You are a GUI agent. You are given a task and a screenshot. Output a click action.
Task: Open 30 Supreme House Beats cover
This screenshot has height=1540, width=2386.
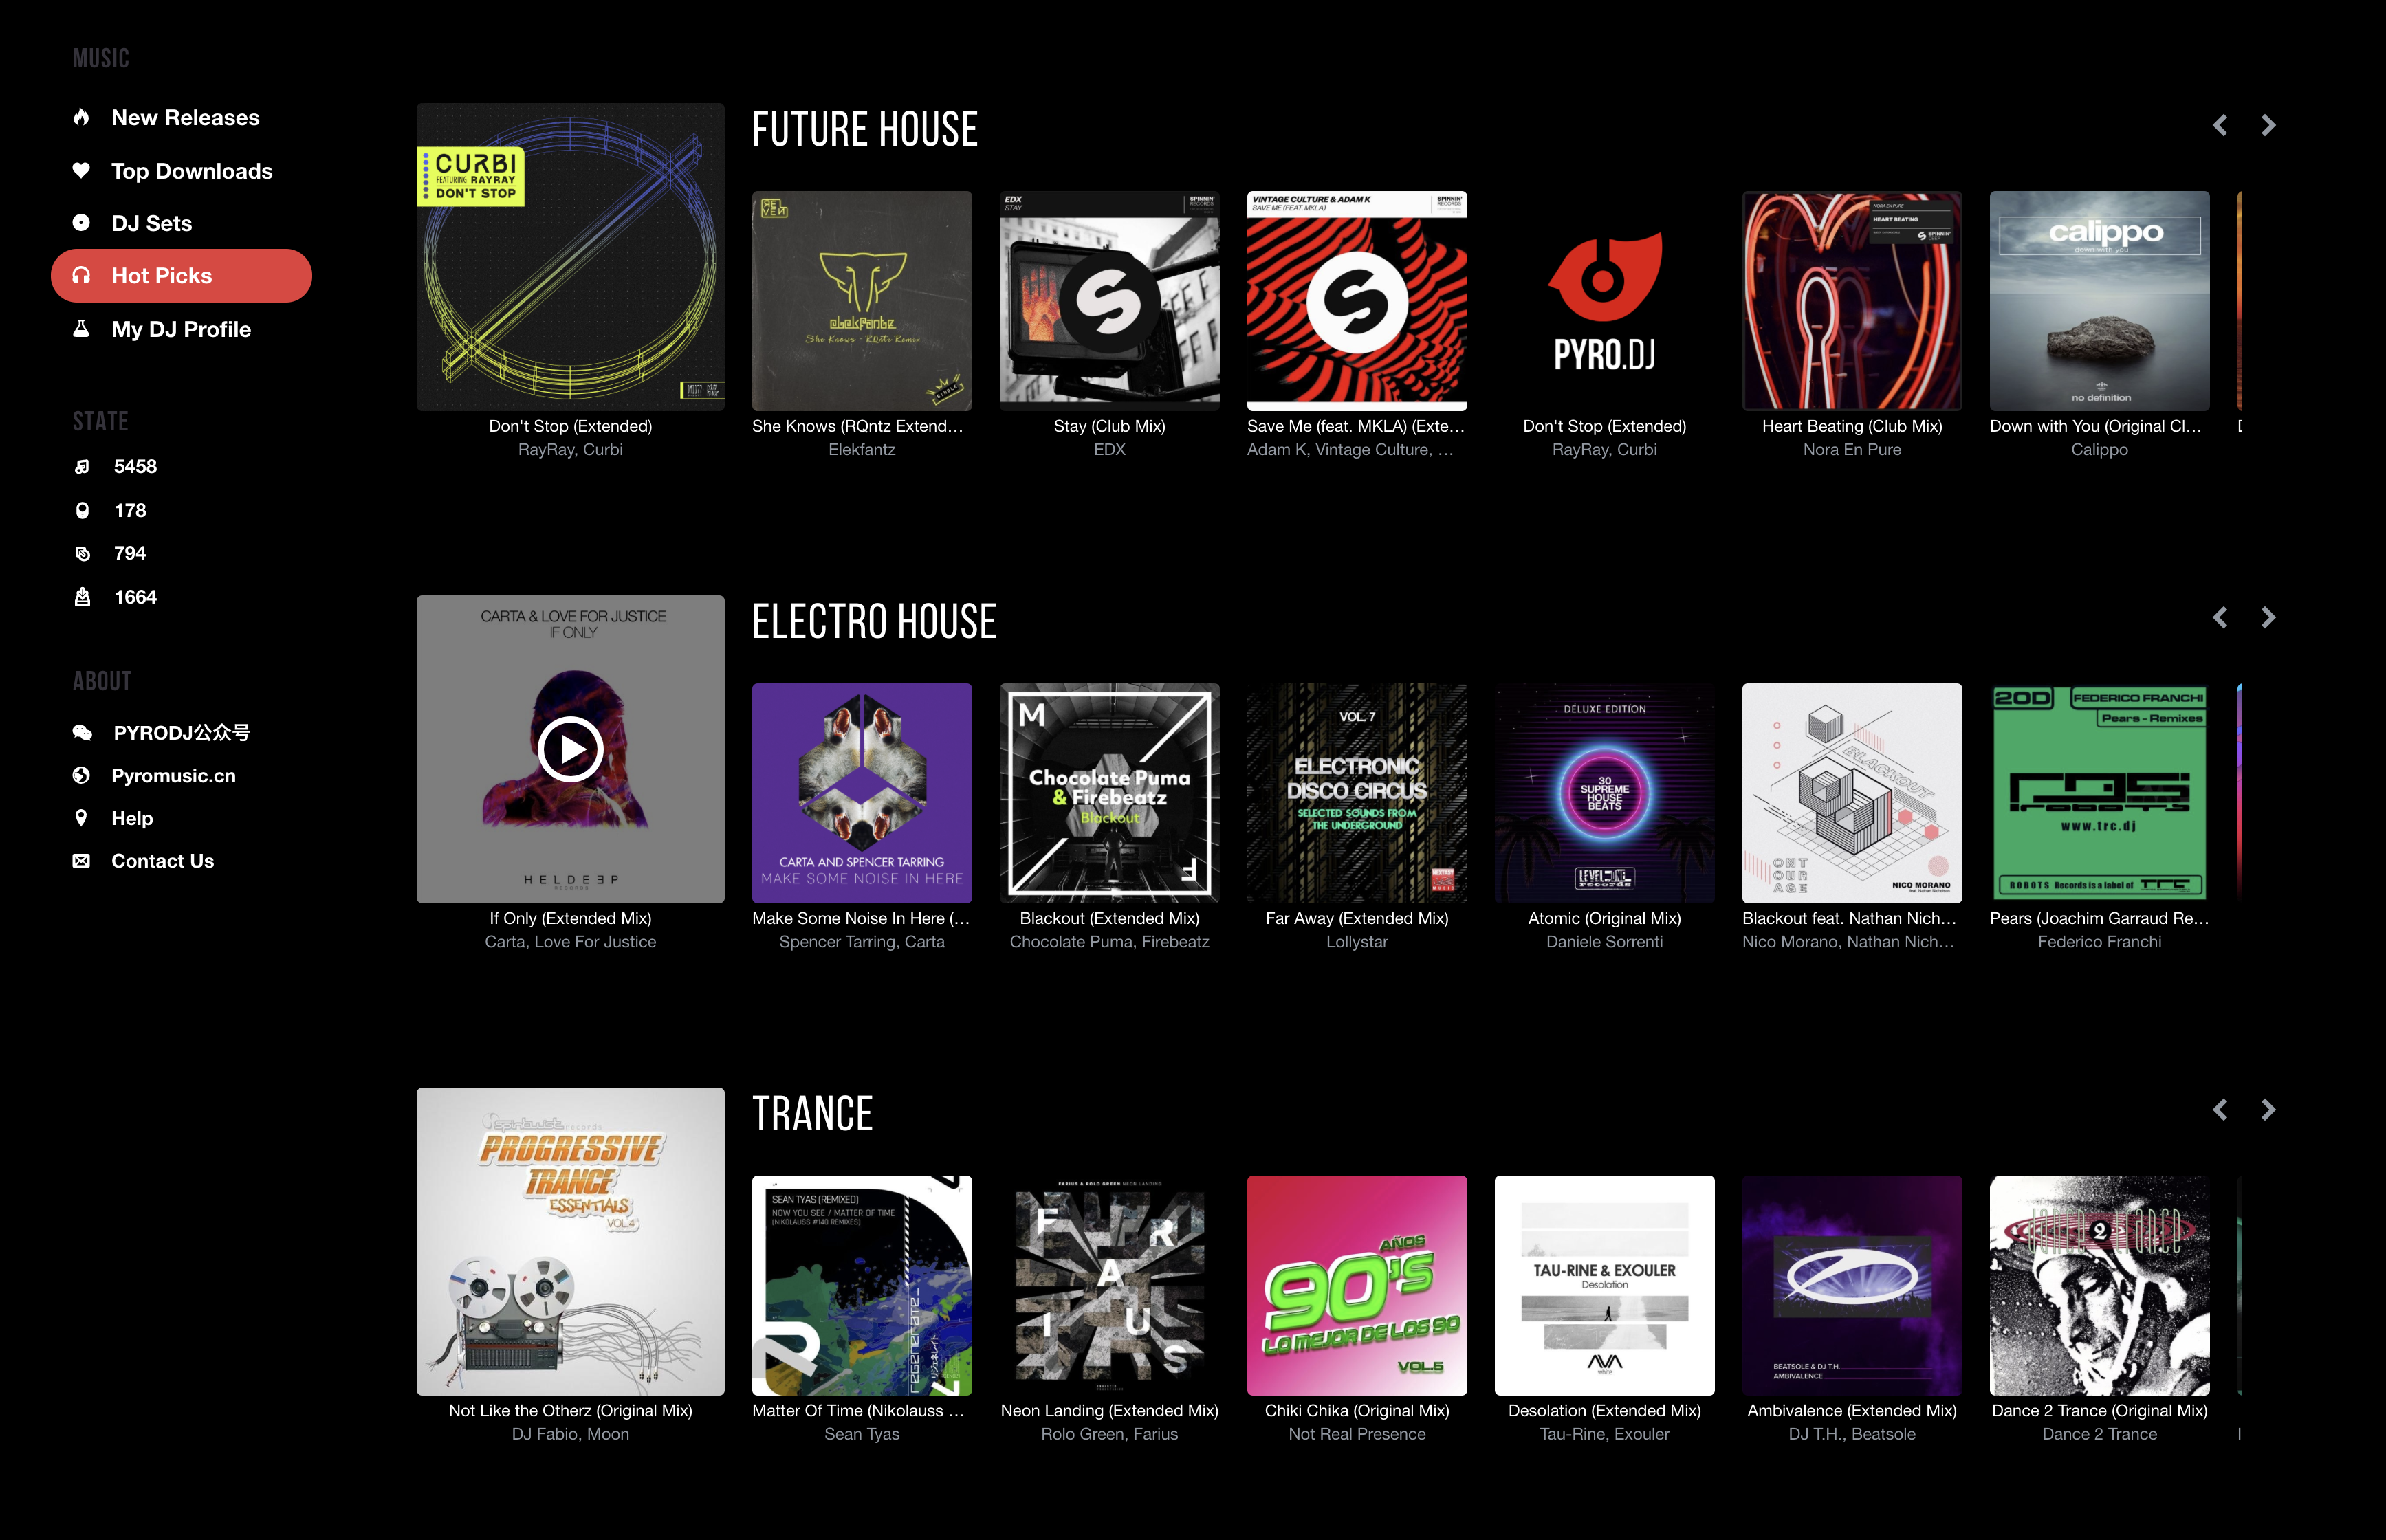[1604, 793]
